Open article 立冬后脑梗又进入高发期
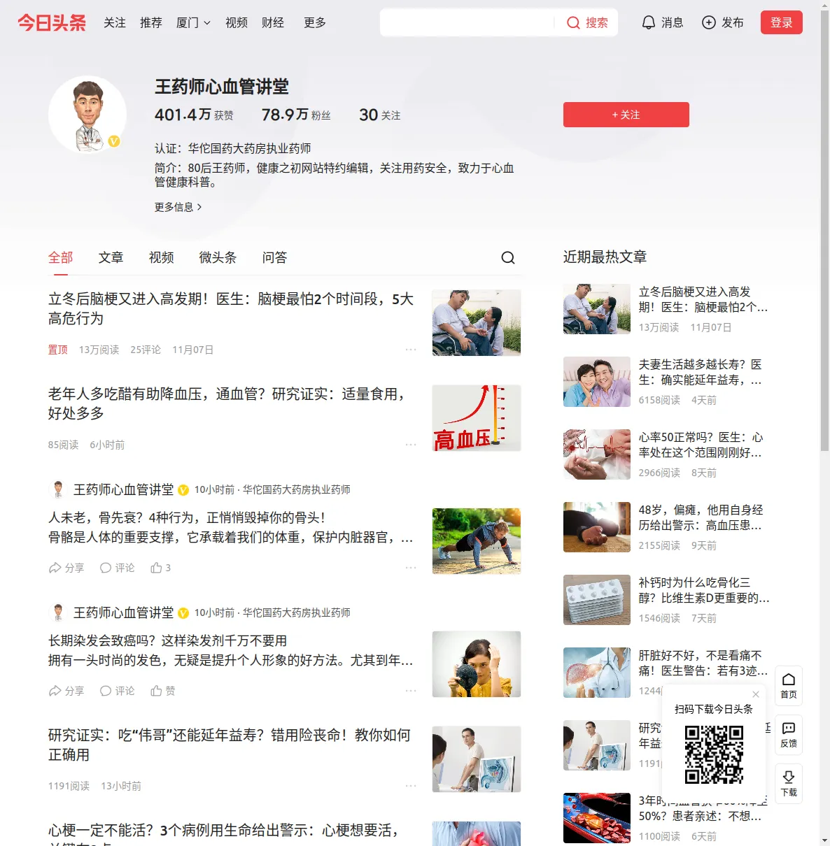This screenshot has height=846, width=830. (231, 309)
